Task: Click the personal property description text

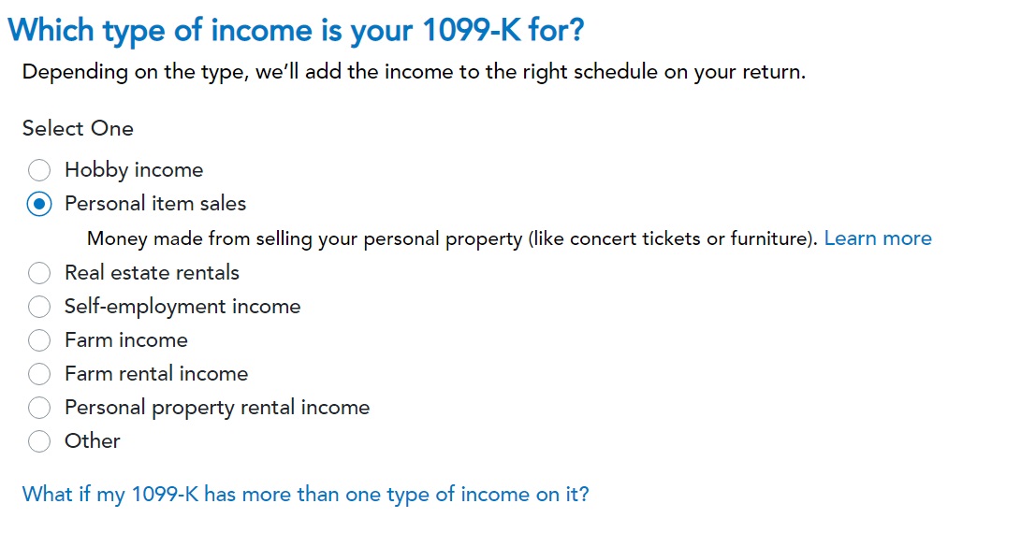Action: [x=453, y=238]
